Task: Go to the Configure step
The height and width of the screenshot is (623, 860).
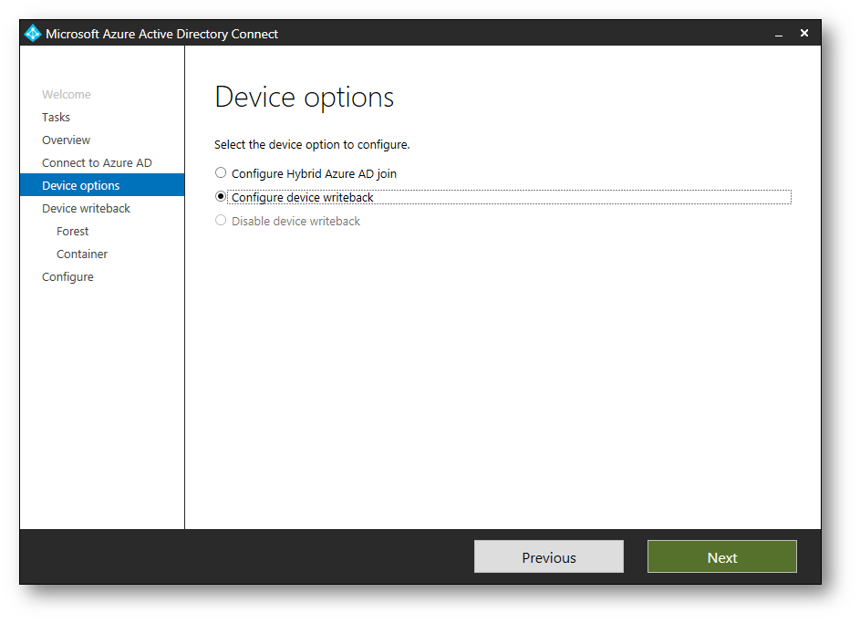Action: tap(67, 277)
